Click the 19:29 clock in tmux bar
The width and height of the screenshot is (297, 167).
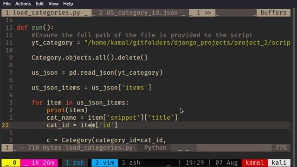coord(194,163)
